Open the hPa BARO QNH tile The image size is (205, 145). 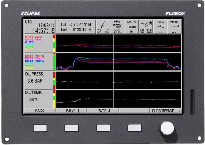click(117, 27)
